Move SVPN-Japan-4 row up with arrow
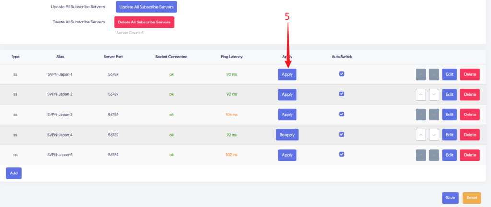This screenshot has height=207, width=491. click(x=421, y=135)
